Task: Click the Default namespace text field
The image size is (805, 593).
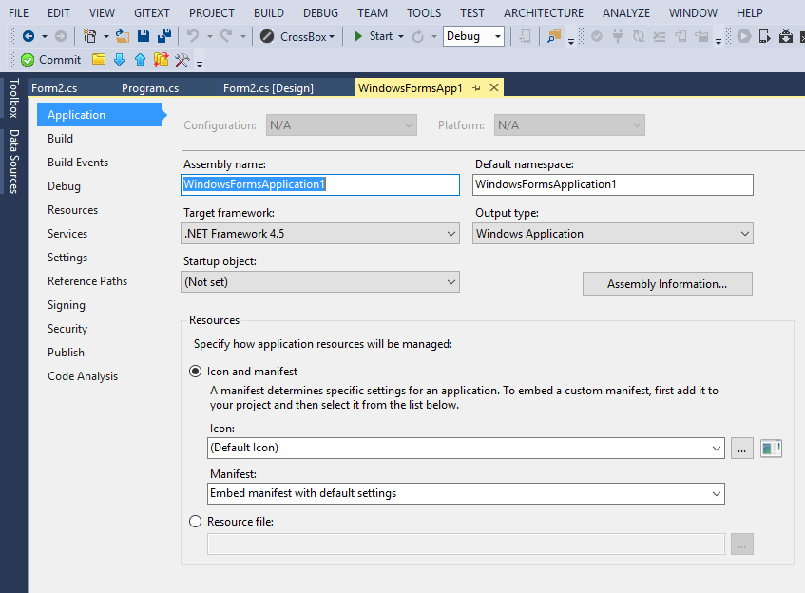Action: tap(613, 184)
